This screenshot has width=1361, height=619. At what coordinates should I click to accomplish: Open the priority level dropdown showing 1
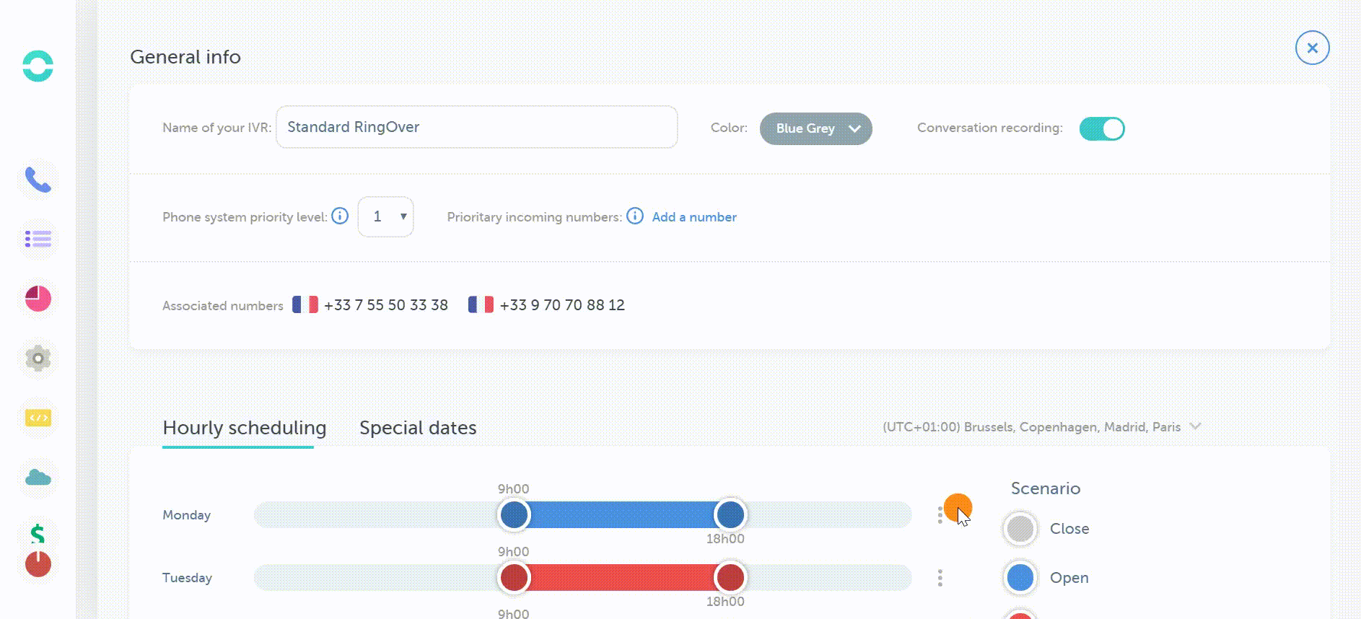click(x=385, y=216)
